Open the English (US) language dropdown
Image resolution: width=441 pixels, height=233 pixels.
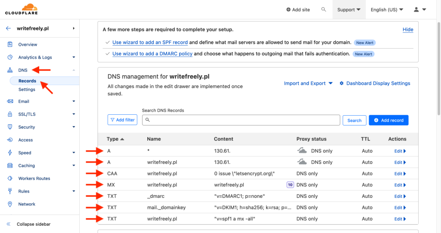[x=387, y=9]
